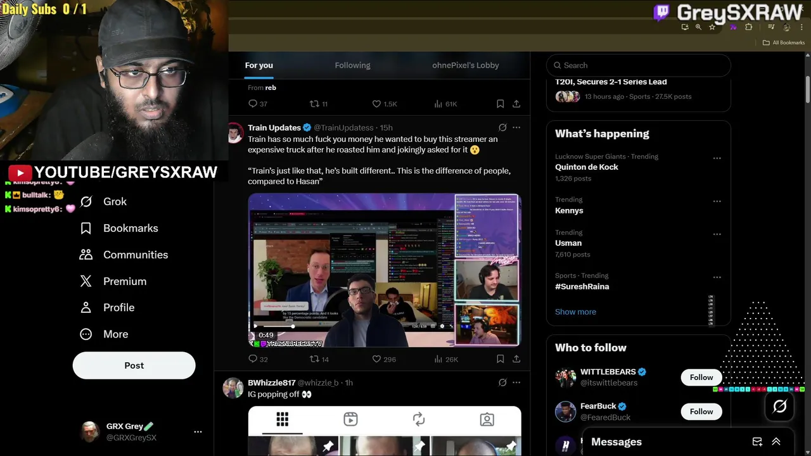Click the Post button
811x456 pixels.
(134, 365)
